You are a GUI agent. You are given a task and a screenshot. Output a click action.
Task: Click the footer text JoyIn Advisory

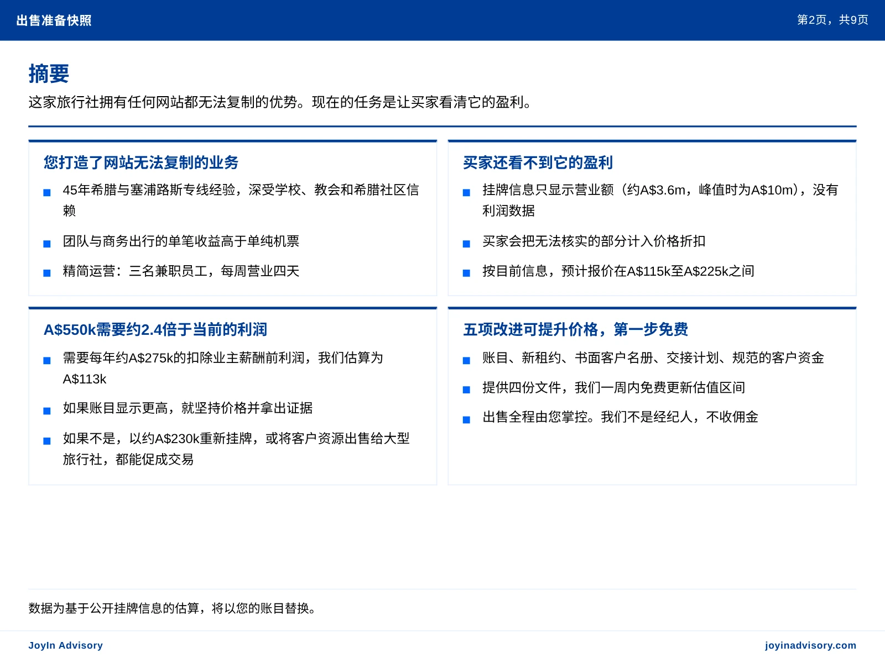(x=66, y=645)
